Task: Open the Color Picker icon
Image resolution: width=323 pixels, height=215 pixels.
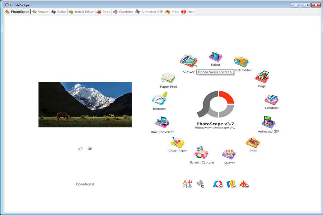Action: tap(177, 142)
